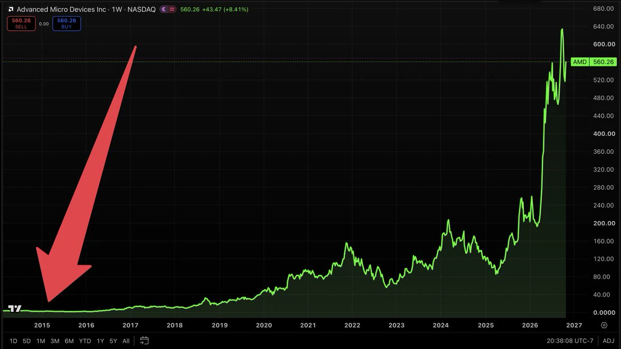Viewport: 621px width, 349px height.
Task: Open the Advanced Micro Devices Inc symbol search
Action: click(62, 9)
